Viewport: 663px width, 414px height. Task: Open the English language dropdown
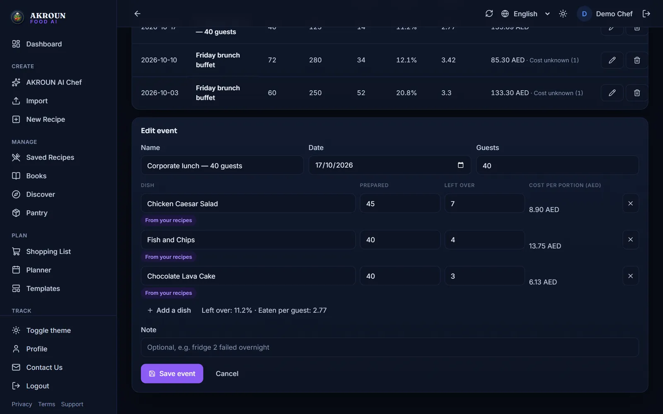click(525, 14)
